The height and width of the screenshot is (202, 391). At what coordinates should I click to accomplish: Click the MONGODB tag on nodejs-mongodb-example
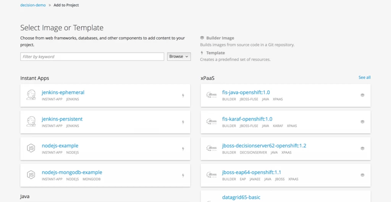[92, 179]
